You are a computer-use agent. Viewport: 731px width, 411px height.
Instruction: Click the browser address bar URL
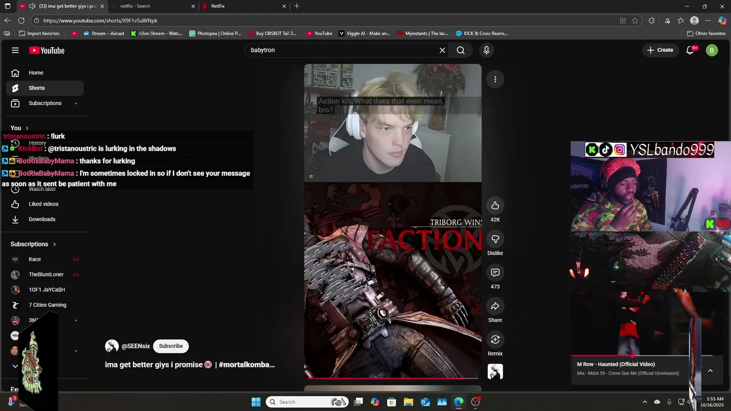point(100,21)
